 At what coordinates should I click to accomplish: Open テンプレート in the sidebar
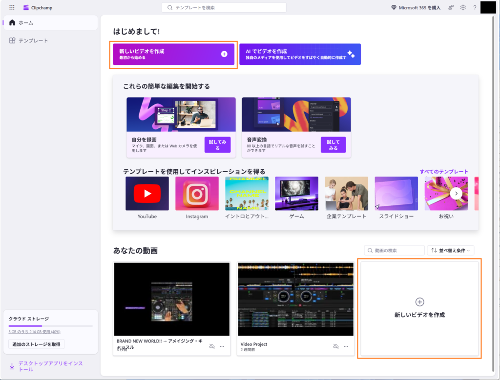coord(50,40)
